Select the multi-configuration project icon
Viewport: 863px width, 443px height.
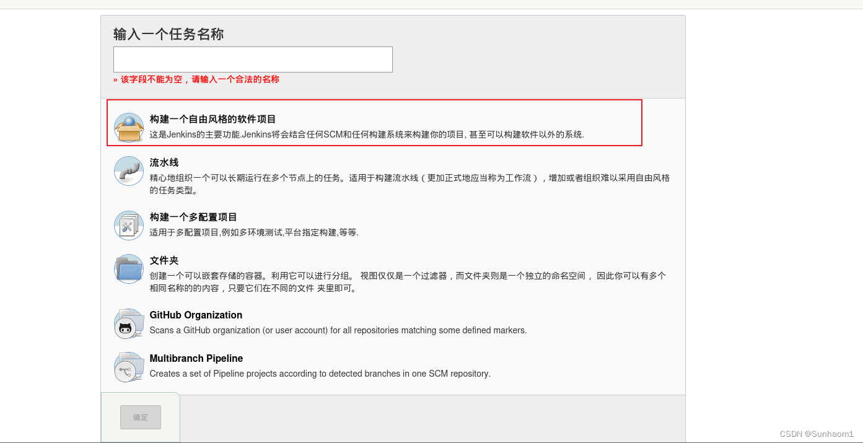tap(129, 226)
